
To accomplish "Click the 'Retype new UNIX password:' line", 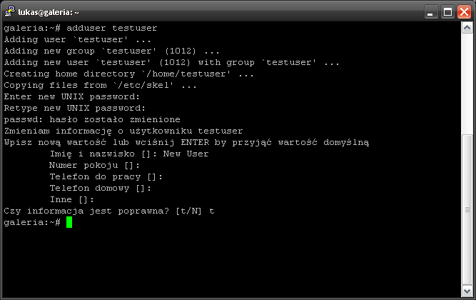I will tap(75, 108).
